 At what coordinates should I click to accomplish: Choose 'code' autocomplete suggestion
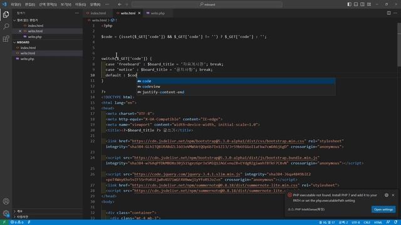(x=236, y=81)
